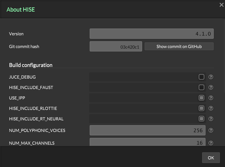Click the 'JUCE_DEBUG' label
225x167 pixels.
(22, 77)
